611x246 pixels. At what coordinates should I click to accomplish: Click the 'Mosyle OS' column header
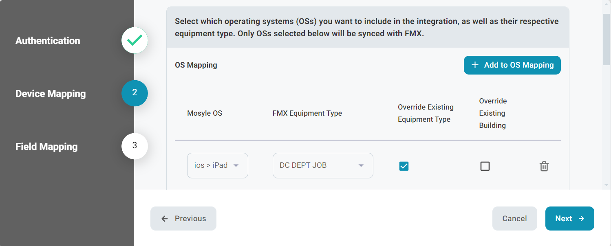point(205,113)
